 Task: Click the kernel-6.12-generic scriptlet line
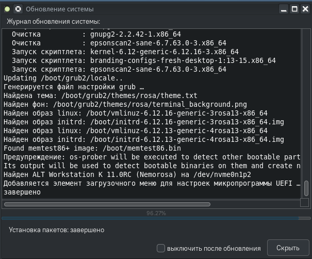[x=125, y=52]
